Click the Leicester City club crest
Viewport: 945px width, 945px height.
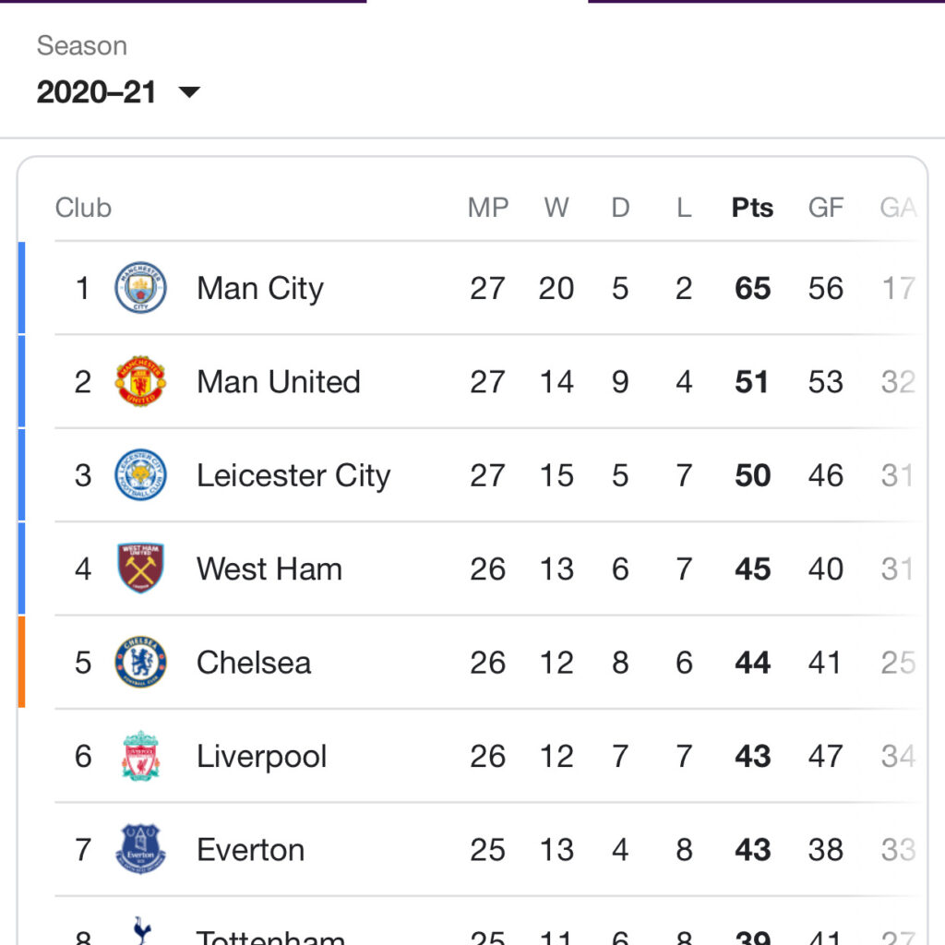point(140,475)
